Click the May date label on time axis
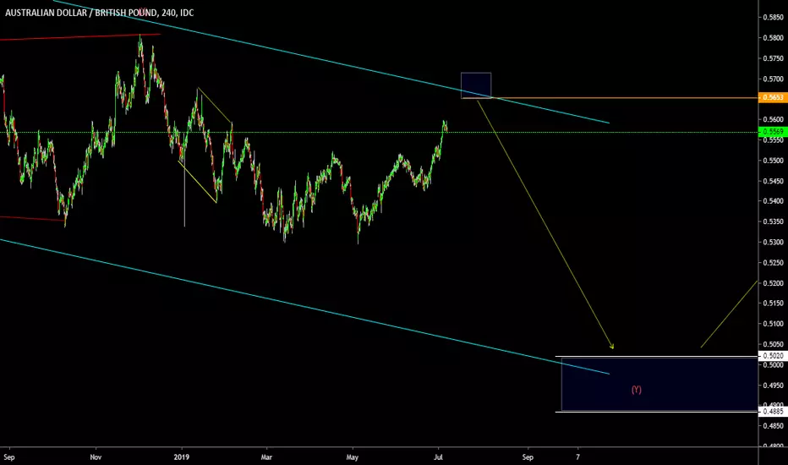This screenshot has height=465, width=788. pos(353,457)
